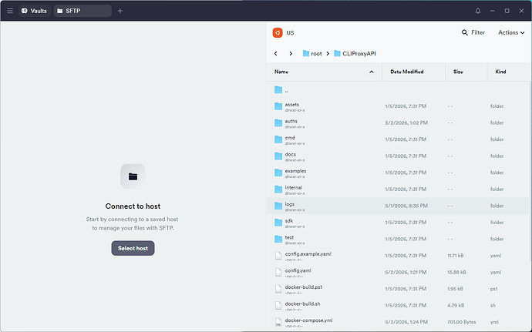Select the assets folder icon
Viewport: 532px width, 332px height.
[x=278, y=106]
